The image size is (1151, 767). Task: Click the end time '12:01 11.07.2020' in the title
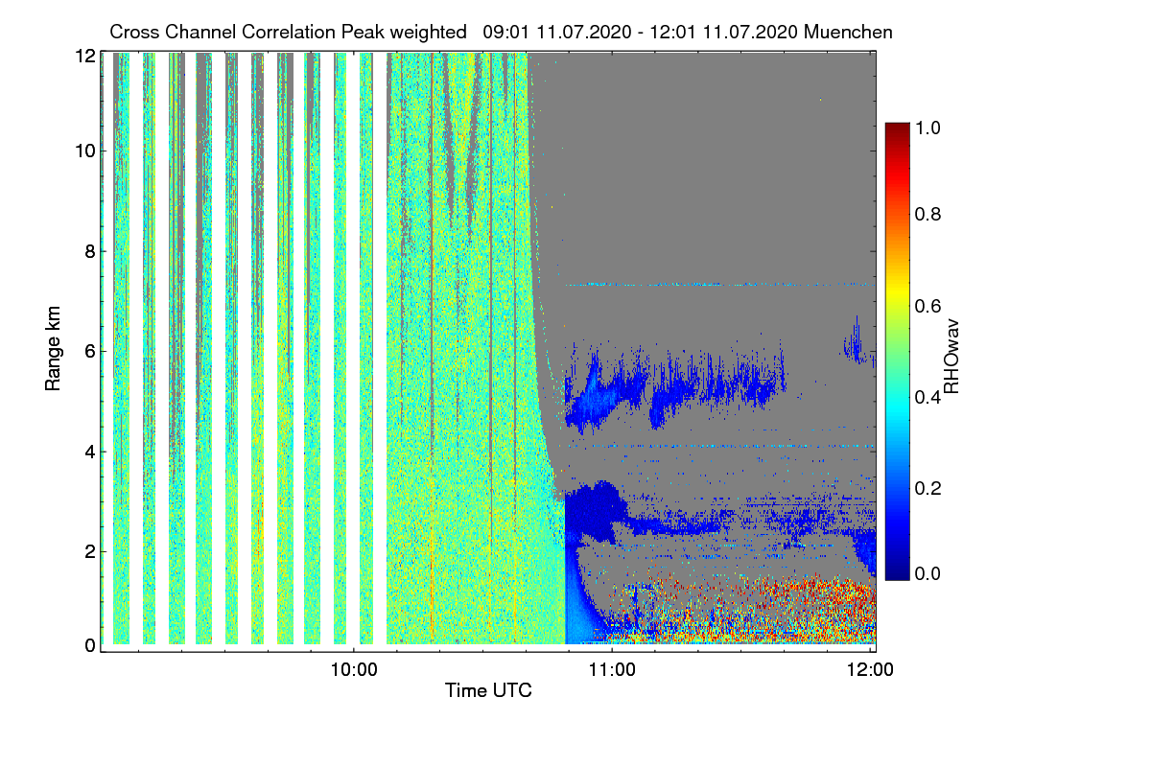725,32
